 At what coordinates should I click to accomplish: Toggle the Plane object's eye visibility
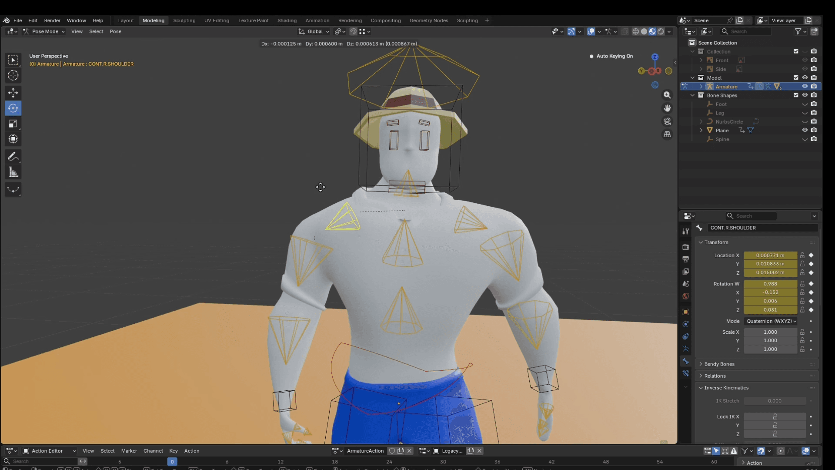[x=805, y=130]
